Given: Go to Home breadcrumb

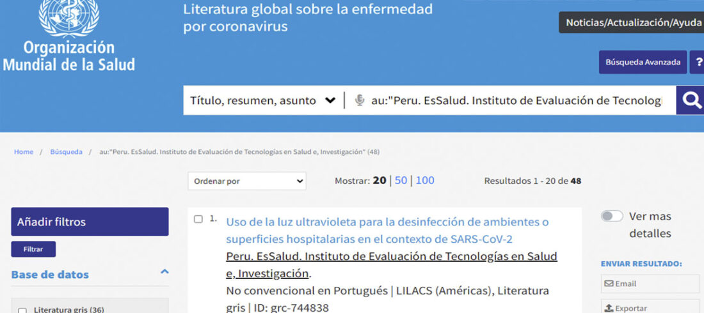Looking at the screenshot, I should tap(23, 152).
